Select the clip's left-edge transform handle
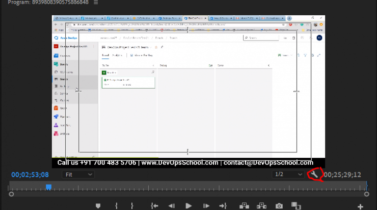Image resolution: width=377 pixels, height=210 pixels. [x=78, y=91]
